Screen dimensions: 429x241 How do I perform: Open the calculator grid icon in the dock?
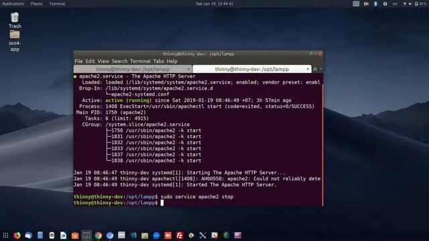[x=121, y=235]
